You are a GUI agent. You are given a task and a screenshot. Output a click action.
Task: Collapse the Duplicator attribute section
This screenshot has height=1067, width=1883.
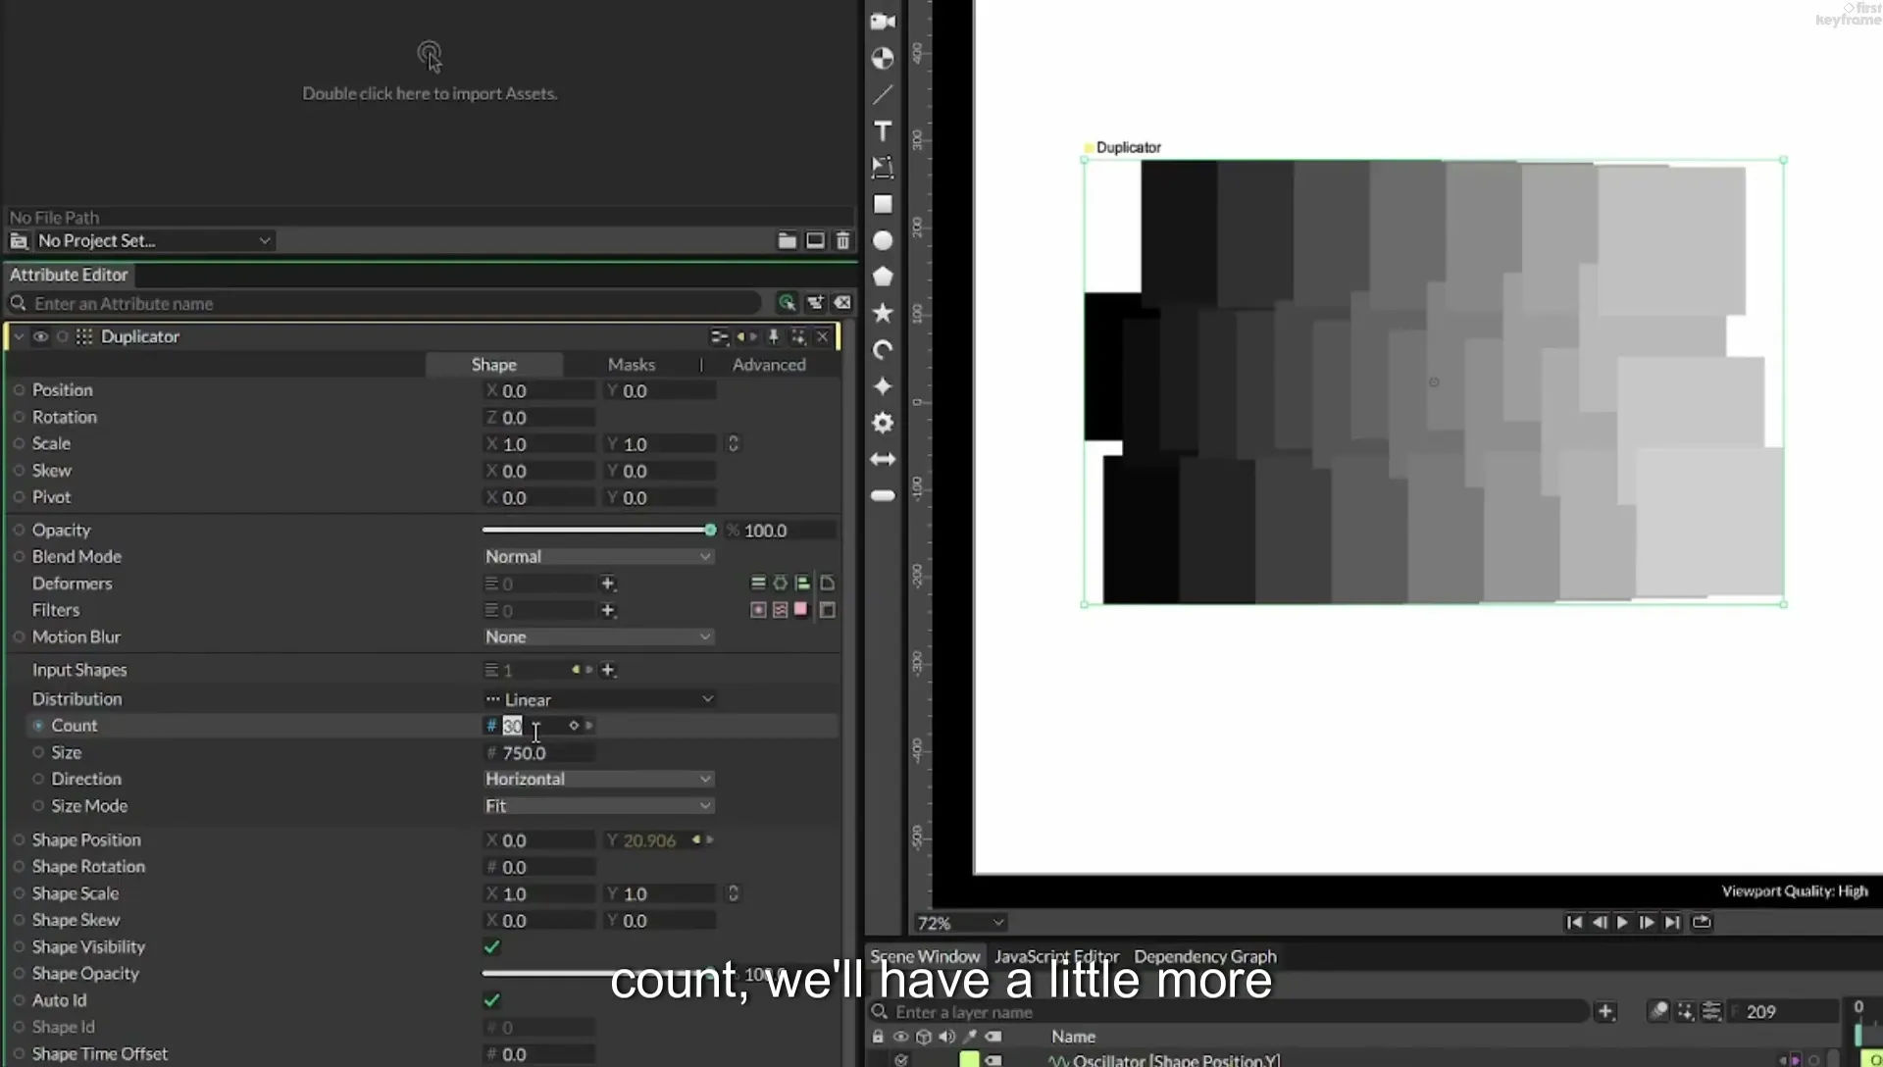[x=19, y=336]
